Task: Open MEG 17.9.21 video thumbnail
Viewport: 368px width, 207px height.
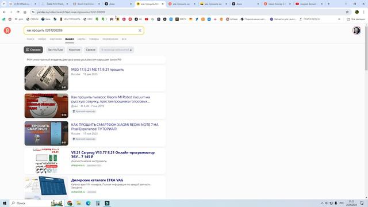Action: coord(47,78)
